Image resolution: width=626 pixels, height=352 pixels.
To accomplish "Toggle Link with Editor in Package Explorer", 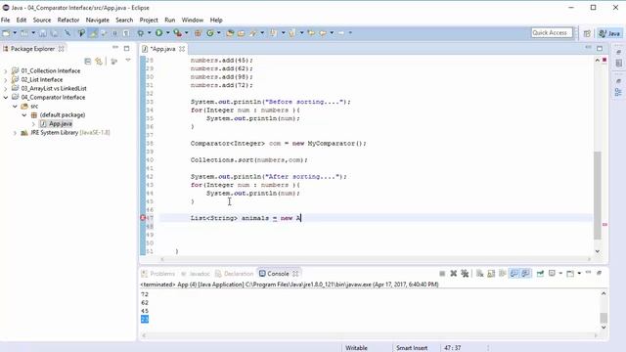I will pyautogui.click(x=99, y=61).
